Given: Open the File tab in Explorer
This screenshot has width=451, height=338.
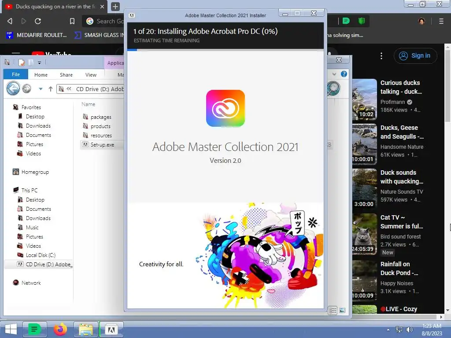Looking at the screenshot, I should (16, 74).
